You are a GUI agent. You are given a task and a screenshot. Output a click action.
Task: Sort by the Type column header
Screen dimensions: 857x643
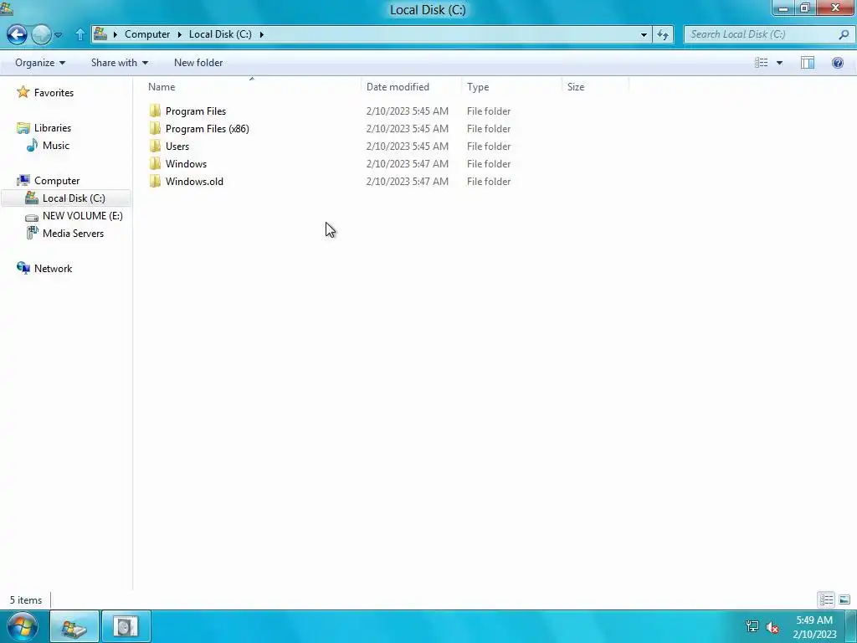[511, 86]
